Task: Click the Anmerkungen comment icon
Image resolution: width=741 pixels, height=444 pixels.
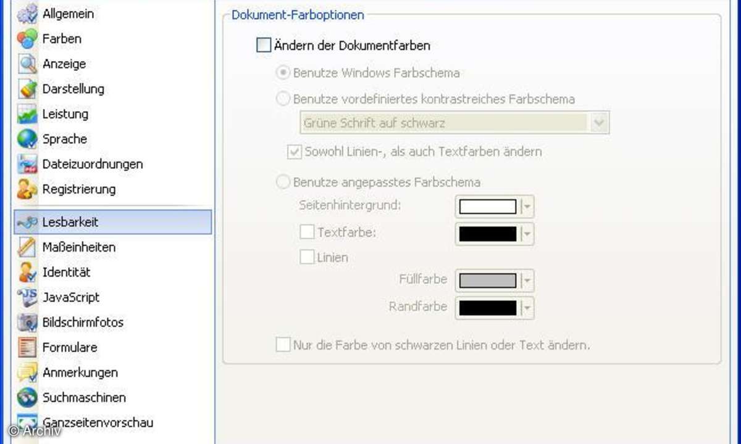Action: coord(27,372)
